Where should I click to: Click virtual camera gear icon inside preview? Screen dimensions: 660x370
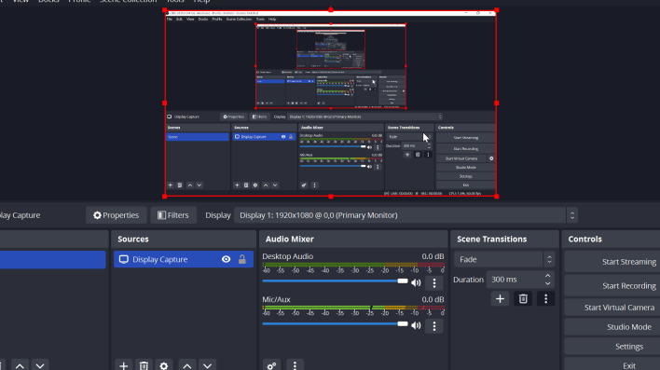(x=491, y=158)
